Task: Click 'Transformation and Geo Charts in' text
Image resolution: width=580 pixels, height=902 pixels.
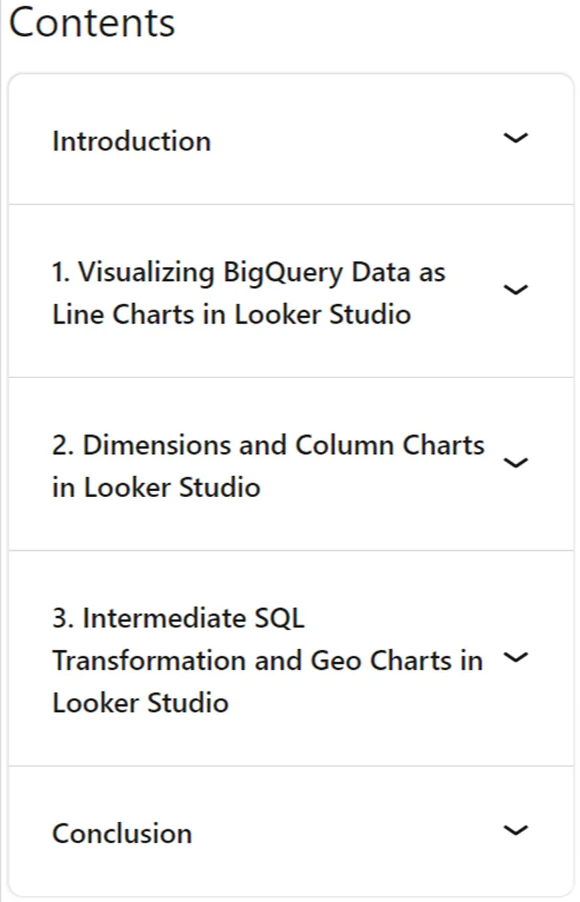Action: 268,660
